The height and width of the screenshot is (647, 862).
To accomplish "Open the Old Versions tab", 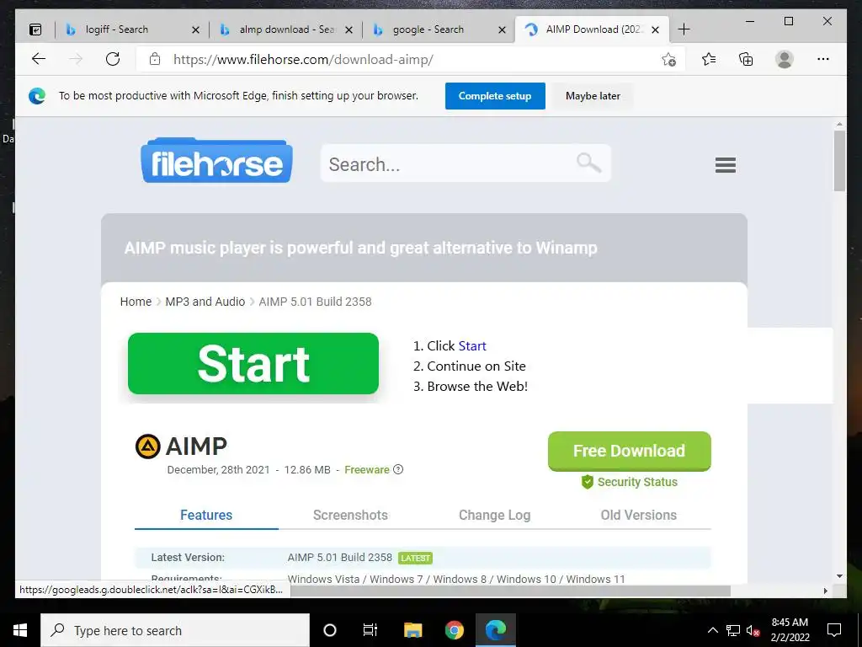I will (638, 515).
